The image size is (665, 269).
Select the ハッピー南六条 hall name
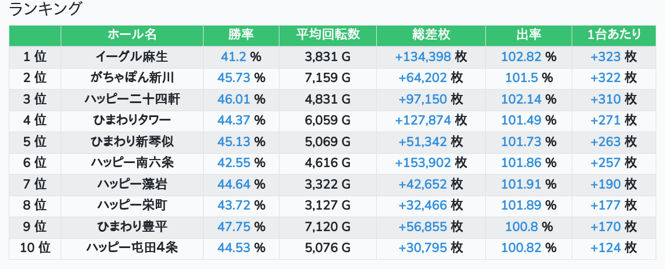coord(132,162)
